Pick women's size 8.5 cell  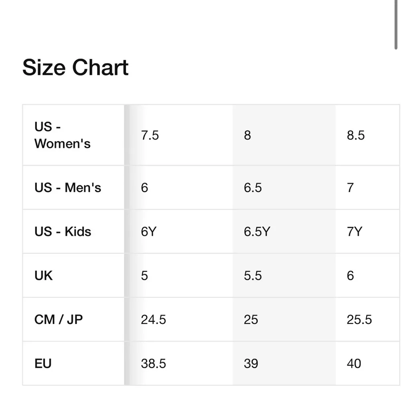point(356,135)
